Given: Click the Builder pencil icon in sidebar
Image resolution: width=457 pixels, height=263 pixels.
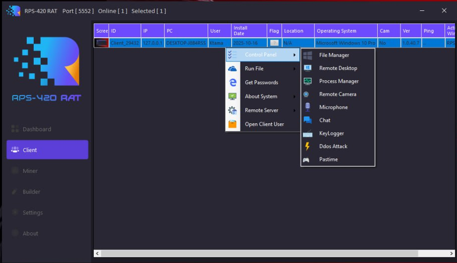Looking at the screenshot, I should [14, 191].
